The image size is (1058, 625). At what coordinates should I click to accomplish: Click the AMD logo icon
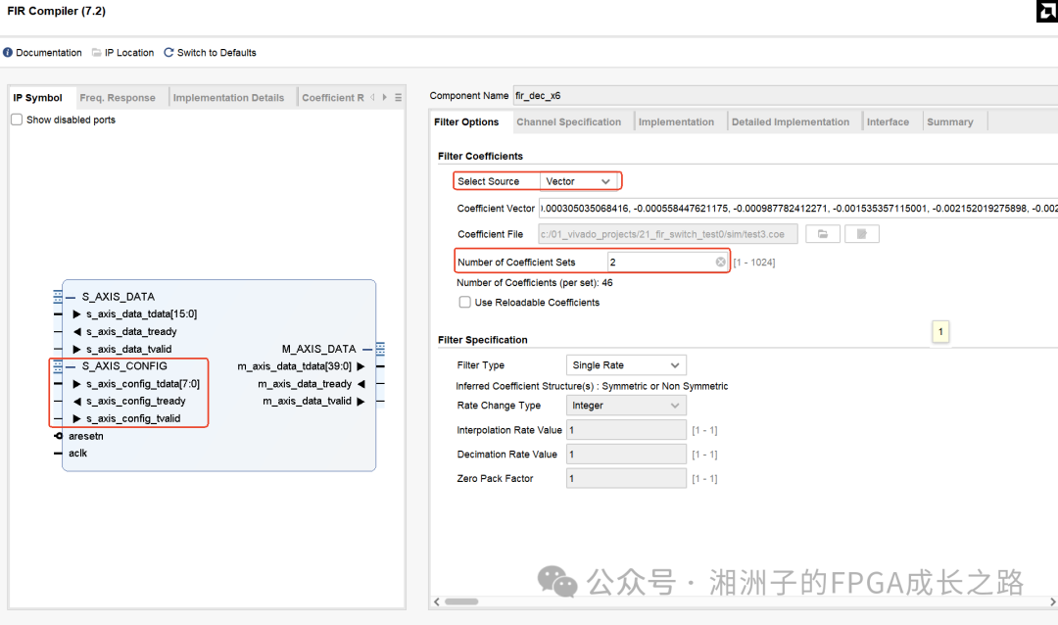point(1047,11)
